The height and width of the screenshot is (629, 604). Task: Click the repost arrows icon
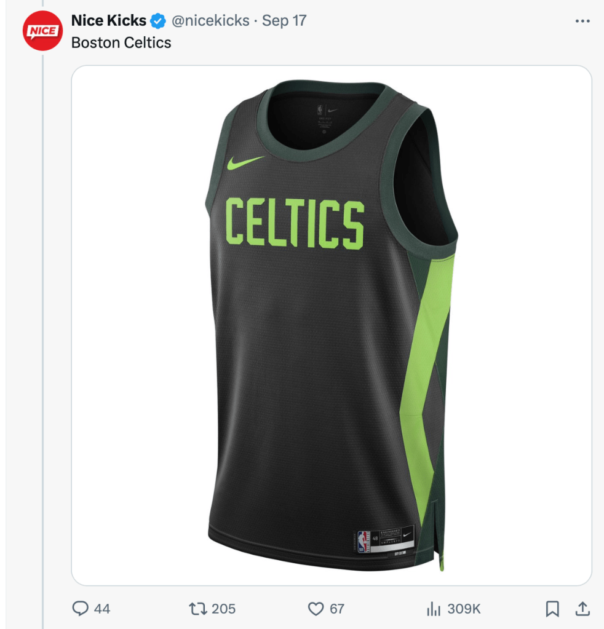198,609
